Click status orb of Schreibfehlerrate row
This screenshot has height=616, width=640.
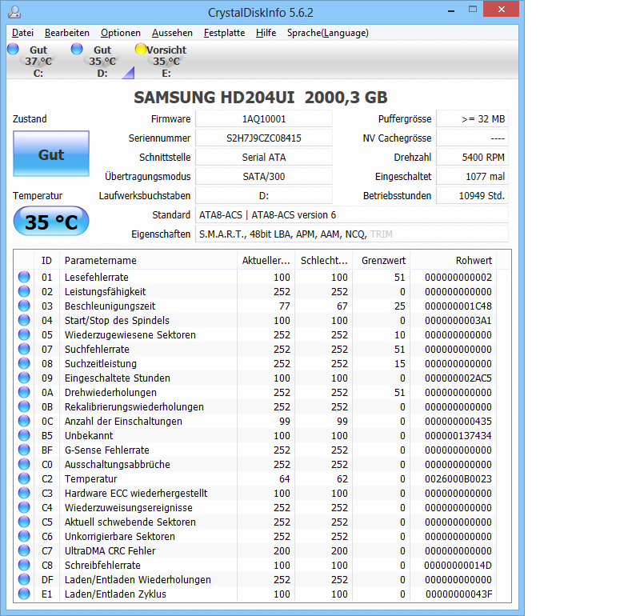coord(24,565)
